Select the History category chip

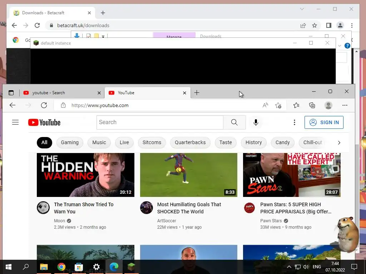(x=253, y=142)
